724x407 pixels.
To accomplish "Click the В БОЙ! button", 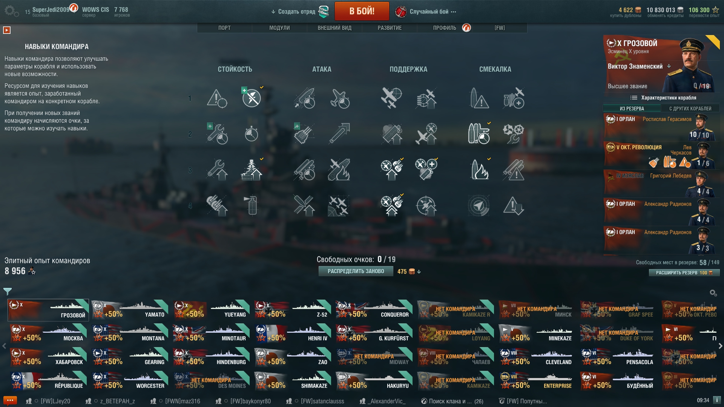I will click(362, 11).
